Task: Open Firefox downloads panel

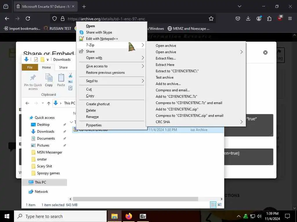Action: (x=248, y=18)
